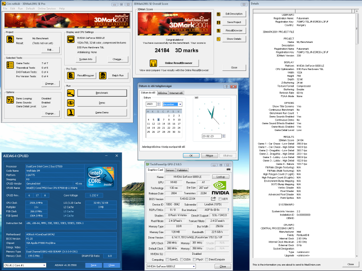Screen dimensions: 362x271
Task: Click the Selected Tests icon
Action: tap(10, 65)
